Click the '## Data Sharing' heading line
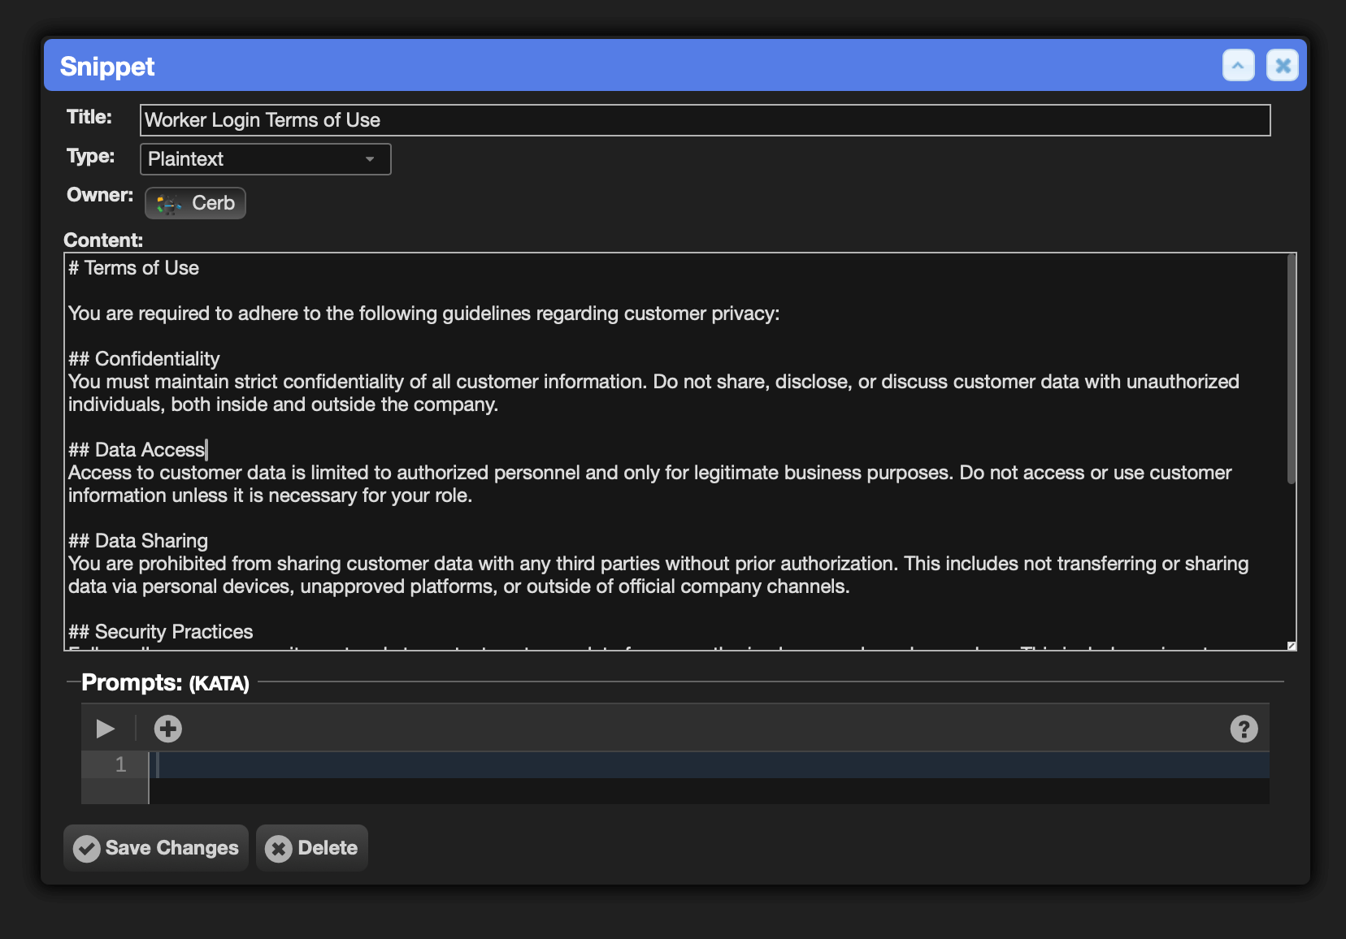Image resolution: width=1346 pixels, height=939 pixels. click(x=139, y=541)
